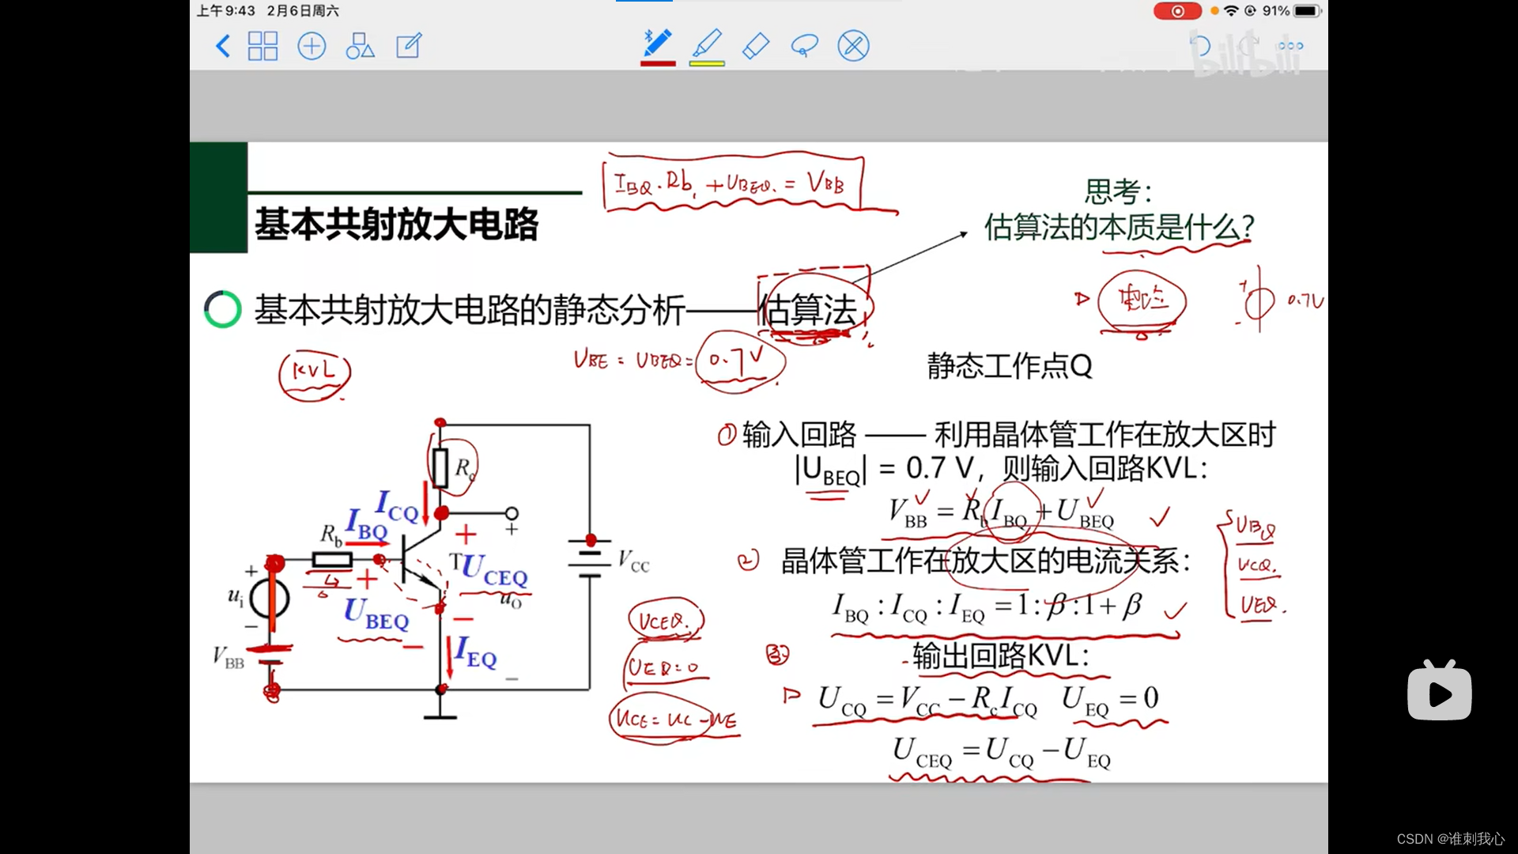The image size is (1518, 854).
Task: Click the yellow color bar under highlighter
Action: (x=707, y=63)
